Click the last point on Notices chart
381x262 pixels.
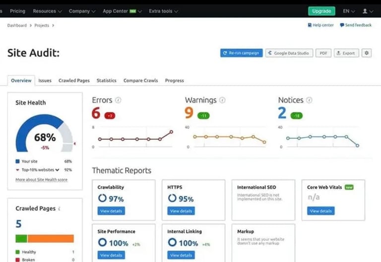pos(357,146)
